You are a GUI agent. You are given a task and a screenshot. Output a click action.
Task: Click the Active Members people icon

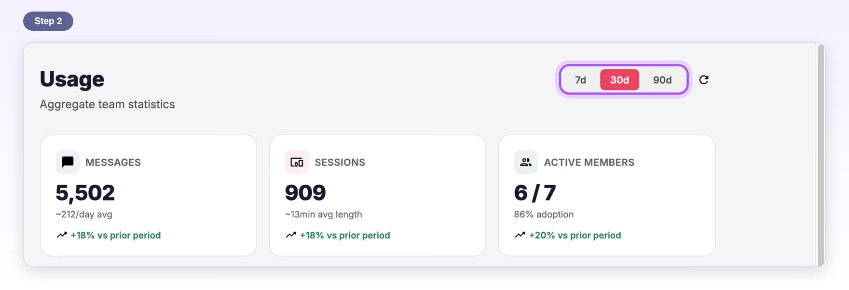point(526,162)
